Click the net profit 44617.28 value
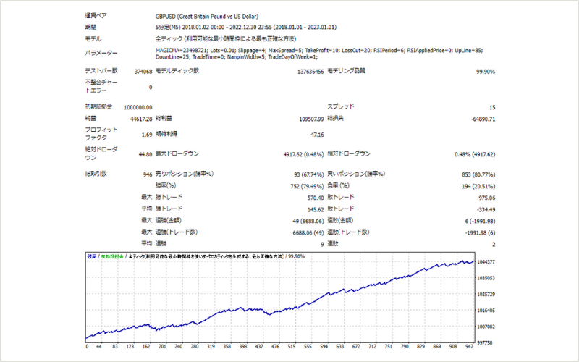The width and height of the screenshot is (579, 362). click(141, 119)
